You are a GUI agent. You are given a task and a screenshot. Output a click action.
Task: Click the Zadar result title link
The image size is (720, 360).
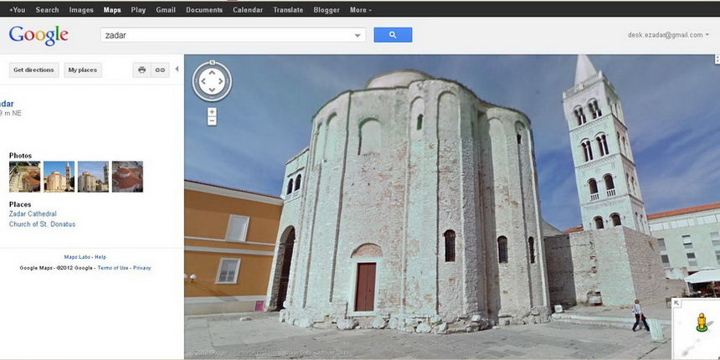7,104
